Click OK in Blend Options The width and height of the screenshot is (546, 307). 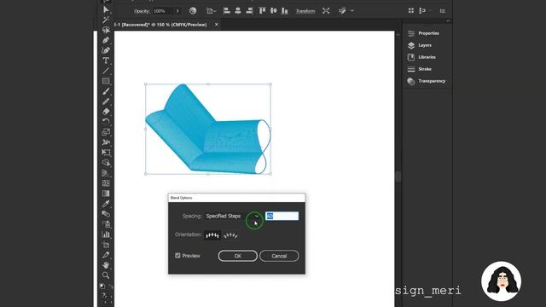tap(238, 256)
